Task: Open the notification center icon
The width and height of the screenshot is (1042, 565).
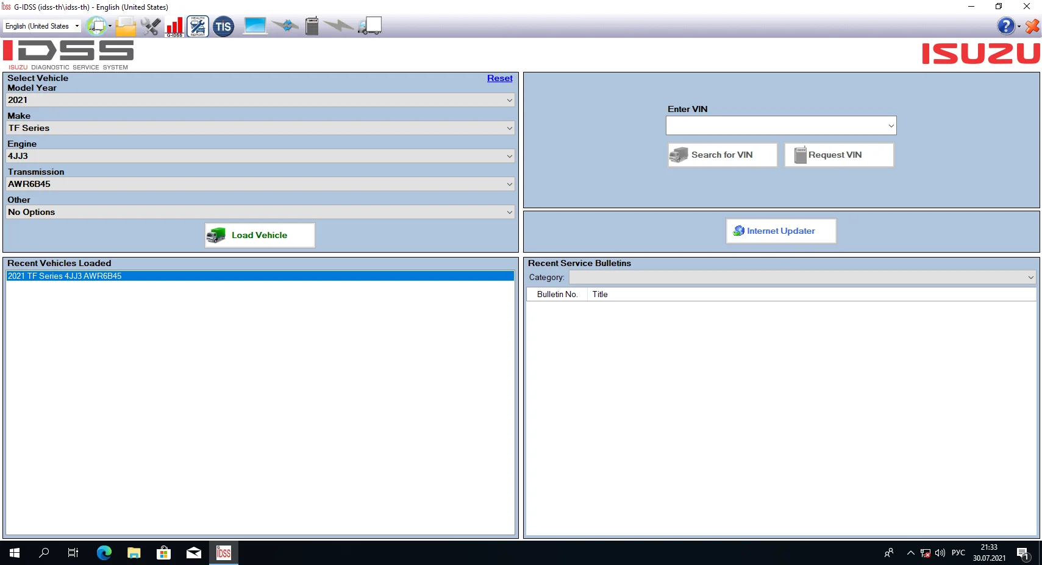Action: pos(1023,553)
